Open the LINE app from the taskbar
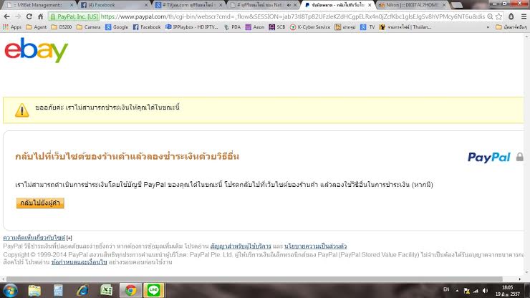The height and width of the screenshot is (298, 530). click(x=153, y=290)
